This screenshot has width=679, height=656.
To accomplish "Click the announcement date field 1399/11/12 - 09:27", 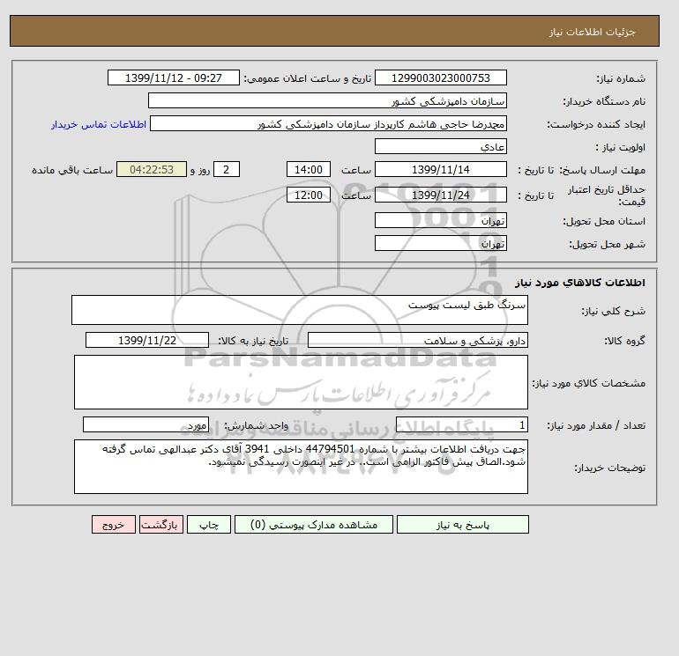I will tap(173, 77).
